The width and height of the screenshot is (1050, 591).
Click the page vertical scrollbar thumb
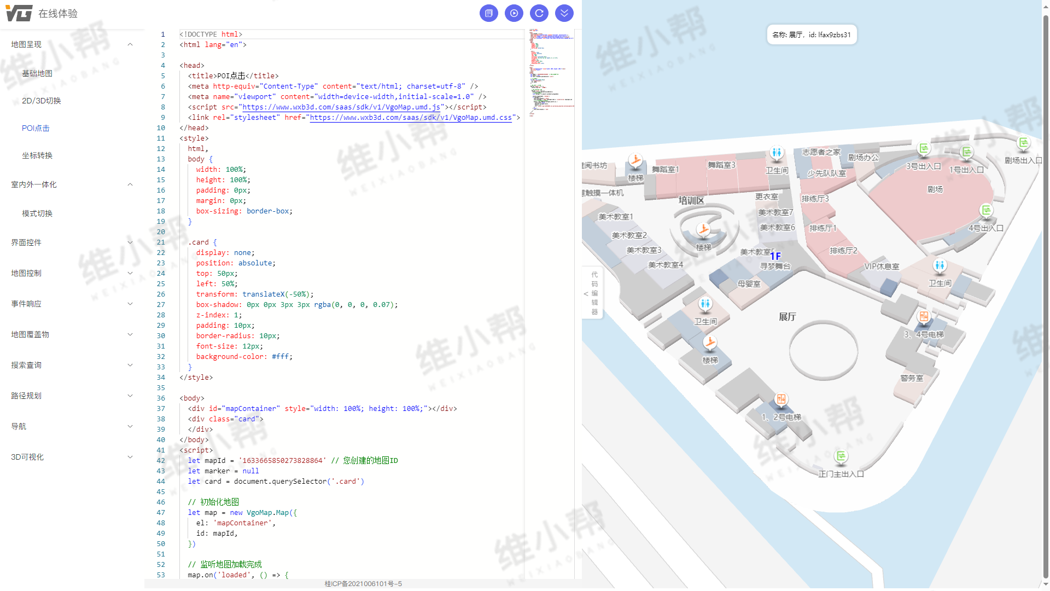click(1046, 296)
